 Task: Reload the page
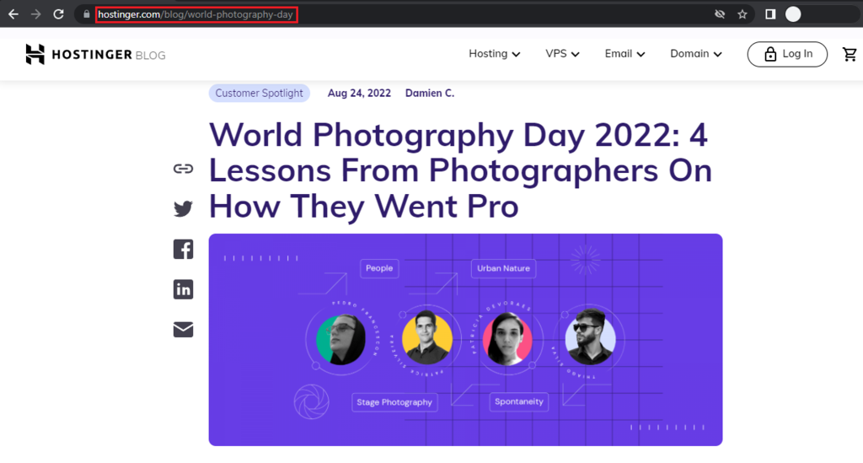click(58, 14)
